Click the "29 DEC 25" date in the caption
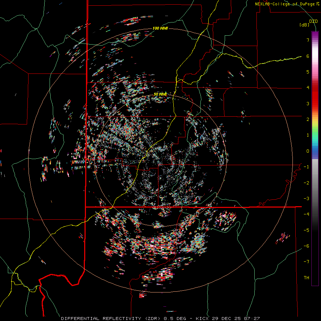The width and height of the screenshot is (321, 321). coord(226,319)
